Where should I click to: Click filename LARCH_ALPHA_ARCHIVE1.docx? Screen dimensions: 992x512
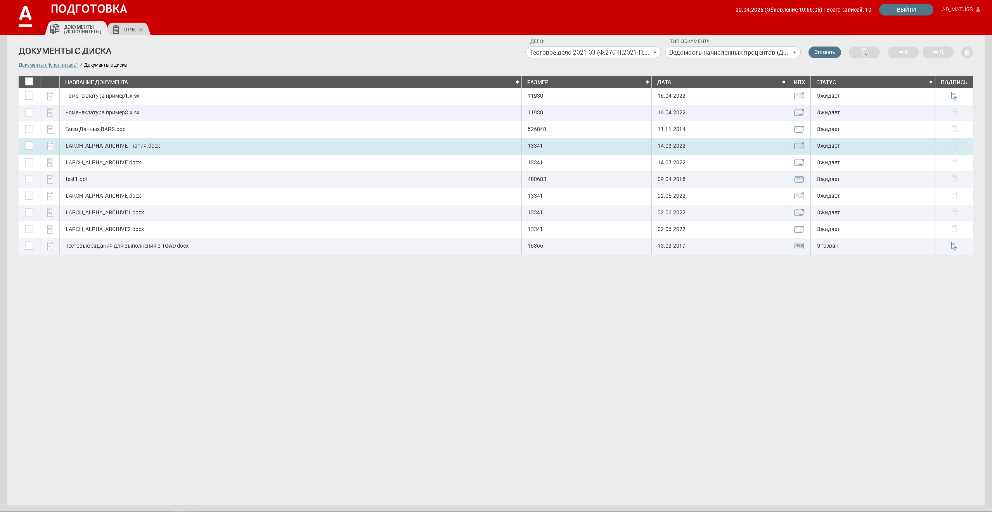105,212
